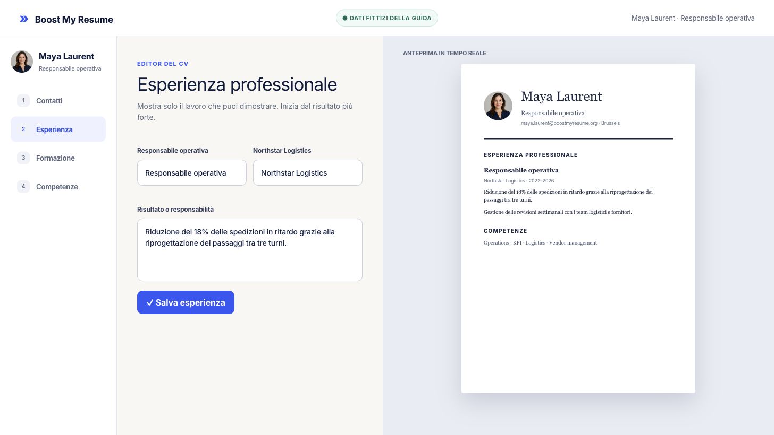Screen dimensions: 774x435
Task: Click Northstar Logistics · 2022–2026 line
Action: [x=519, y=181]
